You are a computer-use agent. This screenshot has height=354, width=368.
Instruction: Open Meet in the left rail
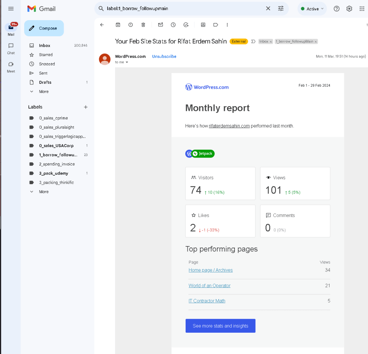pos(11,67)
